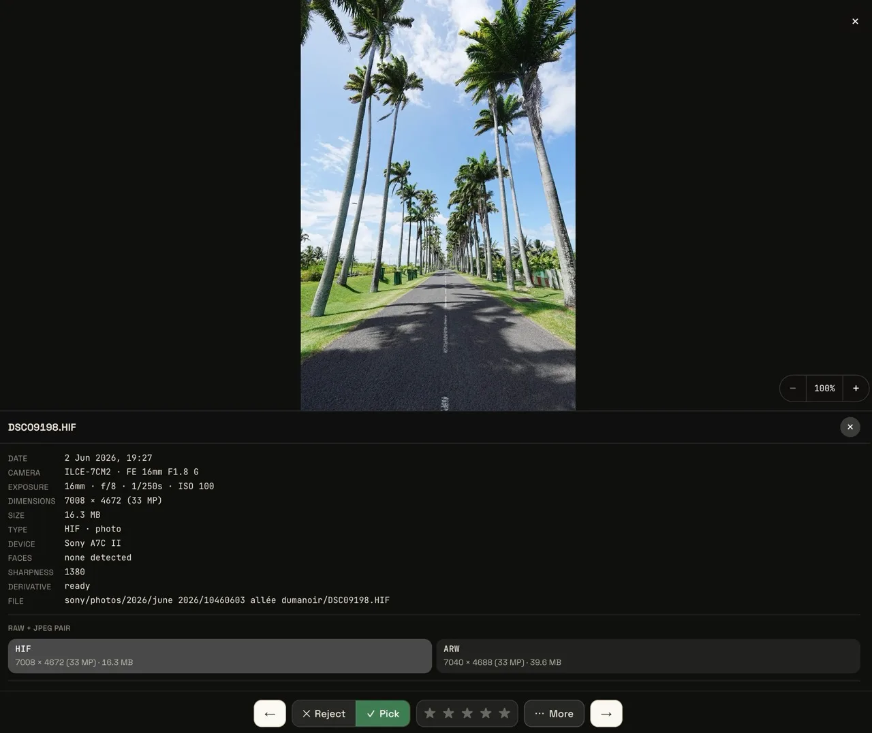
Task: Reject this photo
Action: (x=324, y=713)
